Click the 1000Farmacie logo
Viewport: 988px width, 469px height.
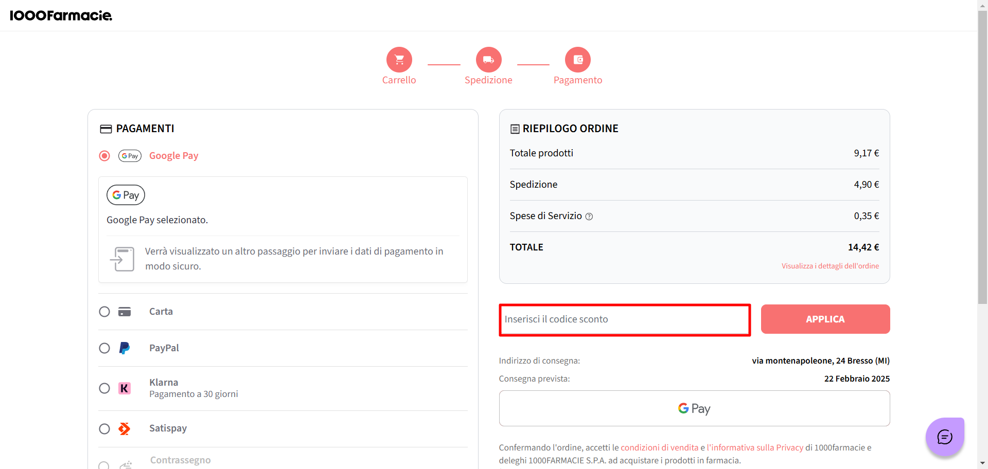tap(61, 15)
